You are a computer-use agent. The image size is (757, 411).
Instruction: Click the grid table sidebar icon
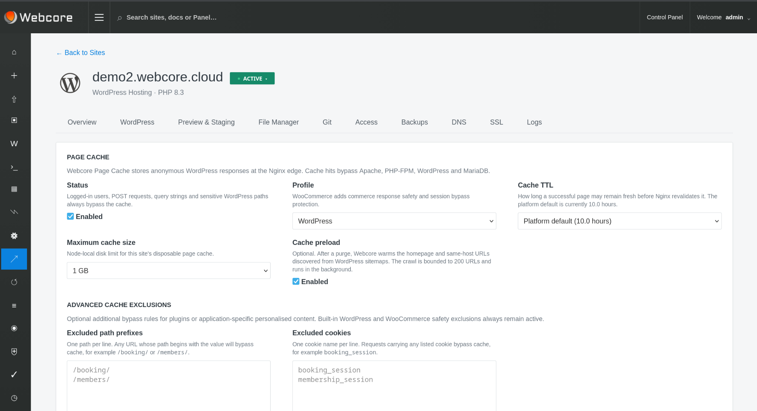pos(14,189)
